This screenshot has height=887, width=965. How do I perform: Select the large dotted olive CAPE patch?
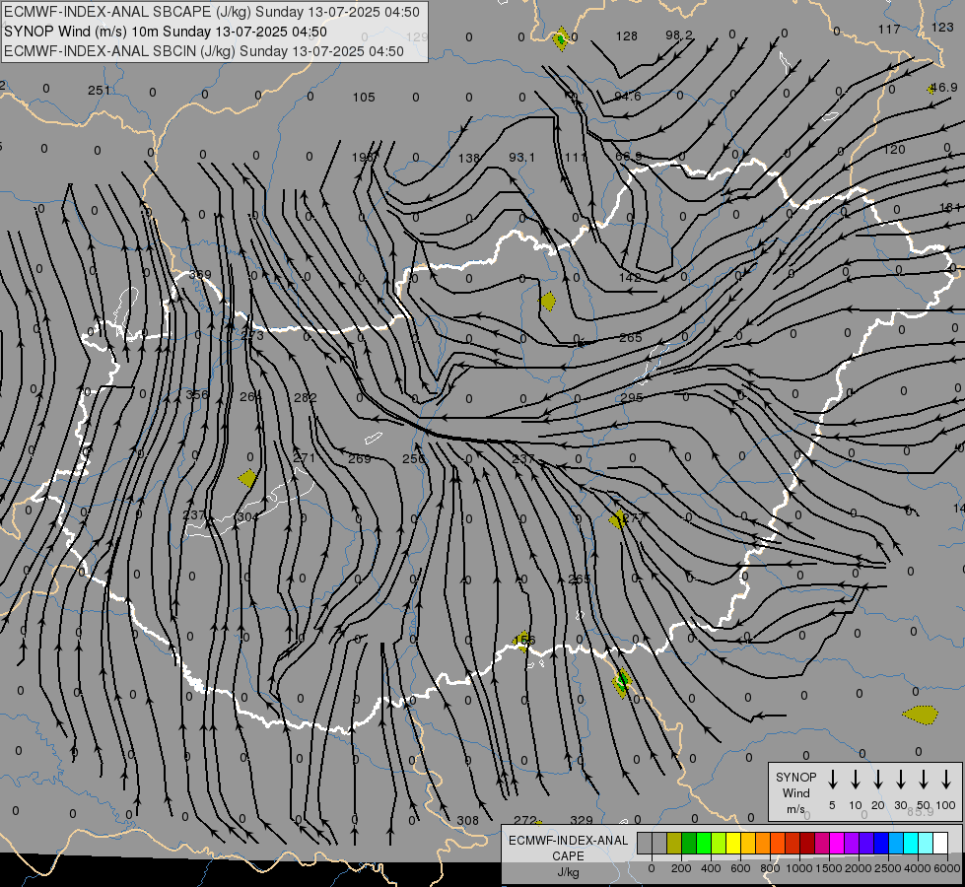tap(920, 715)
